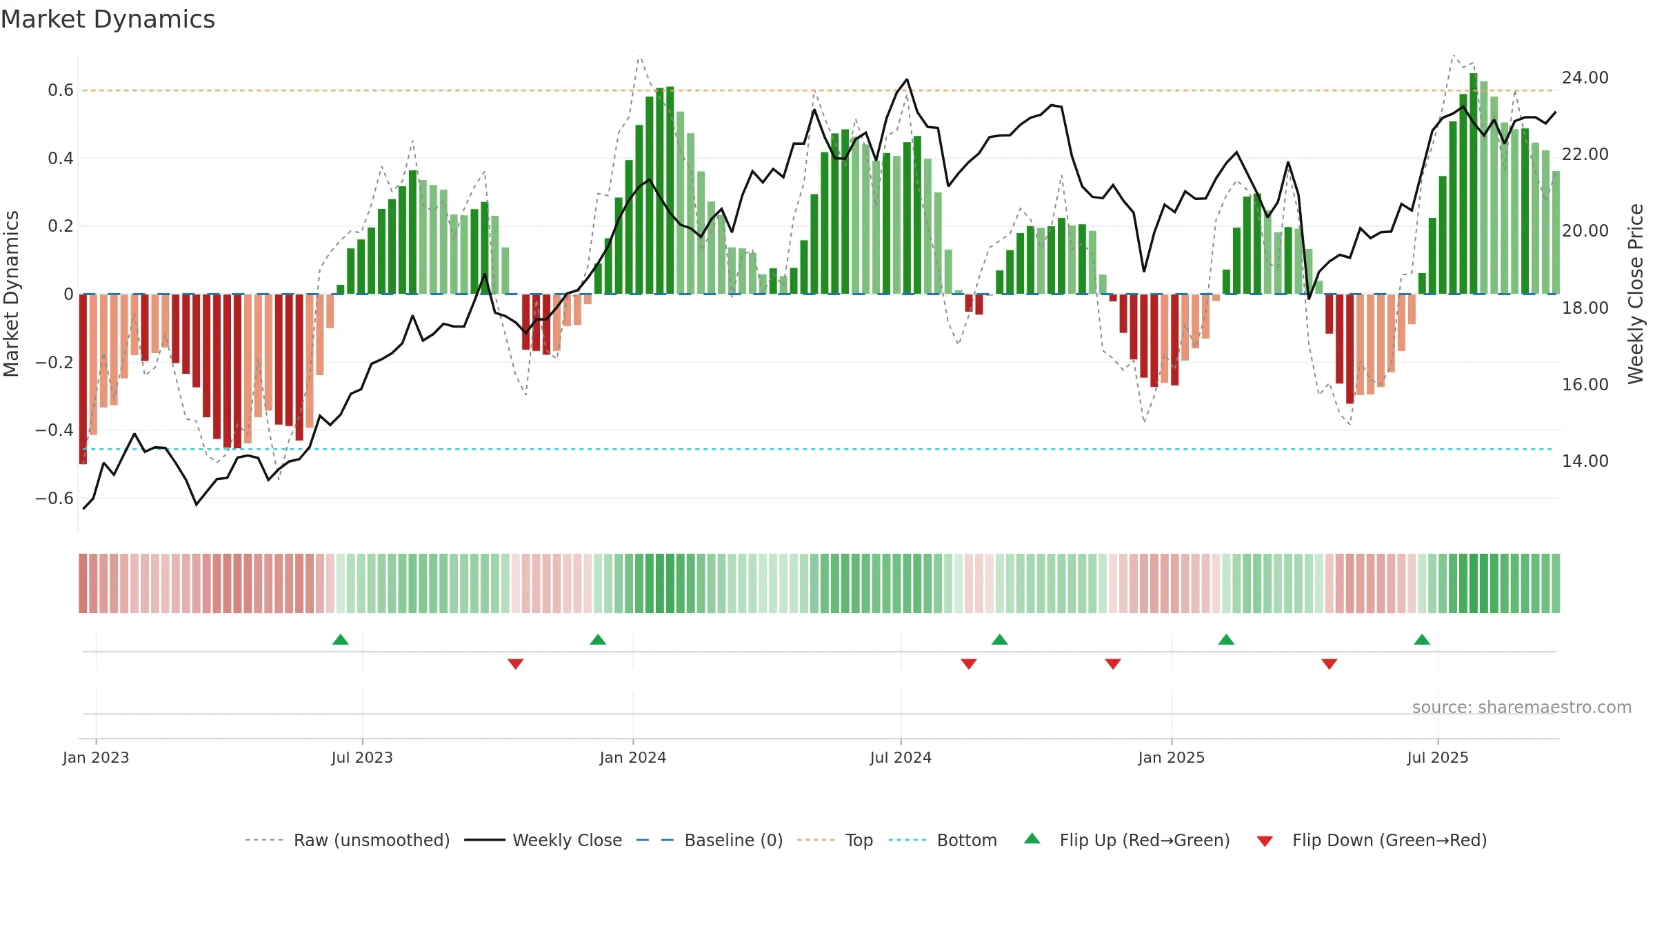Click the 0.2 left axis label
The height and width of the screenshot is (931, 1655).
61,226
